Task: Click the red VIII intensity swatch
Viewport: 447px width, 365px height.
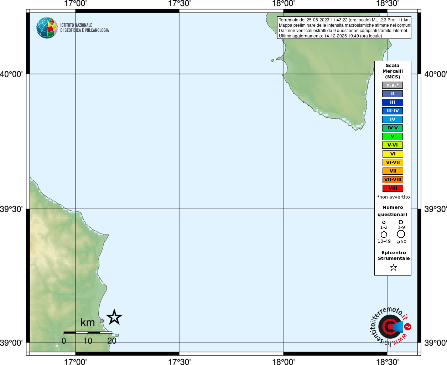Action: point(393,188)
